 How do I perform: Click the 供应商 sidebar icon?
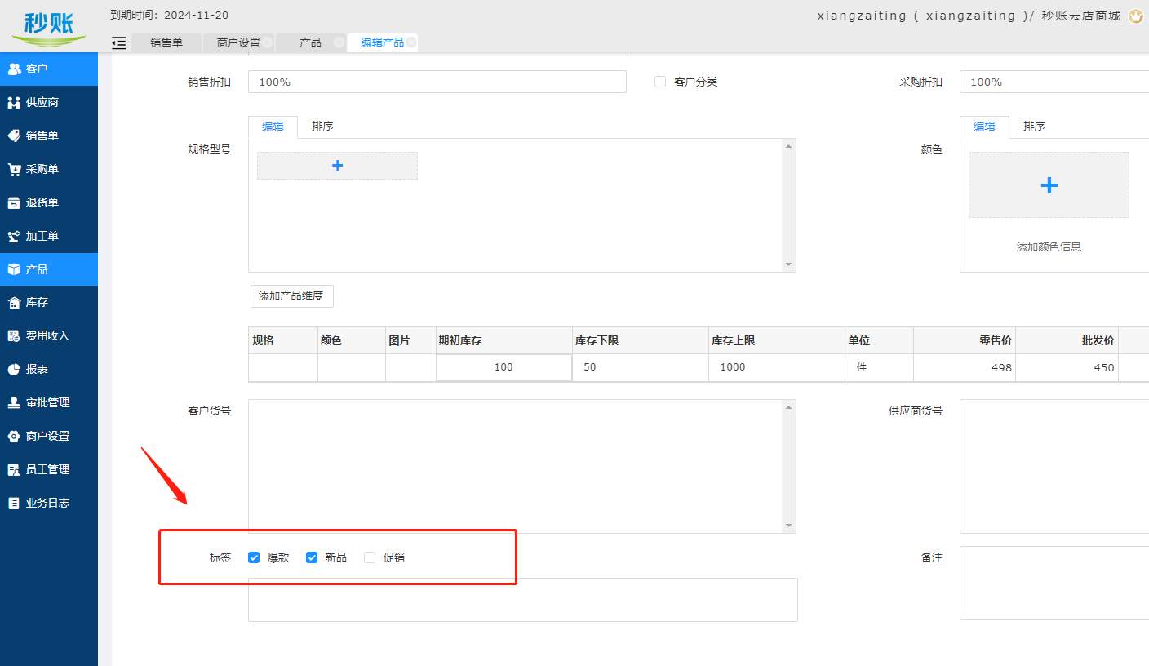14,103
